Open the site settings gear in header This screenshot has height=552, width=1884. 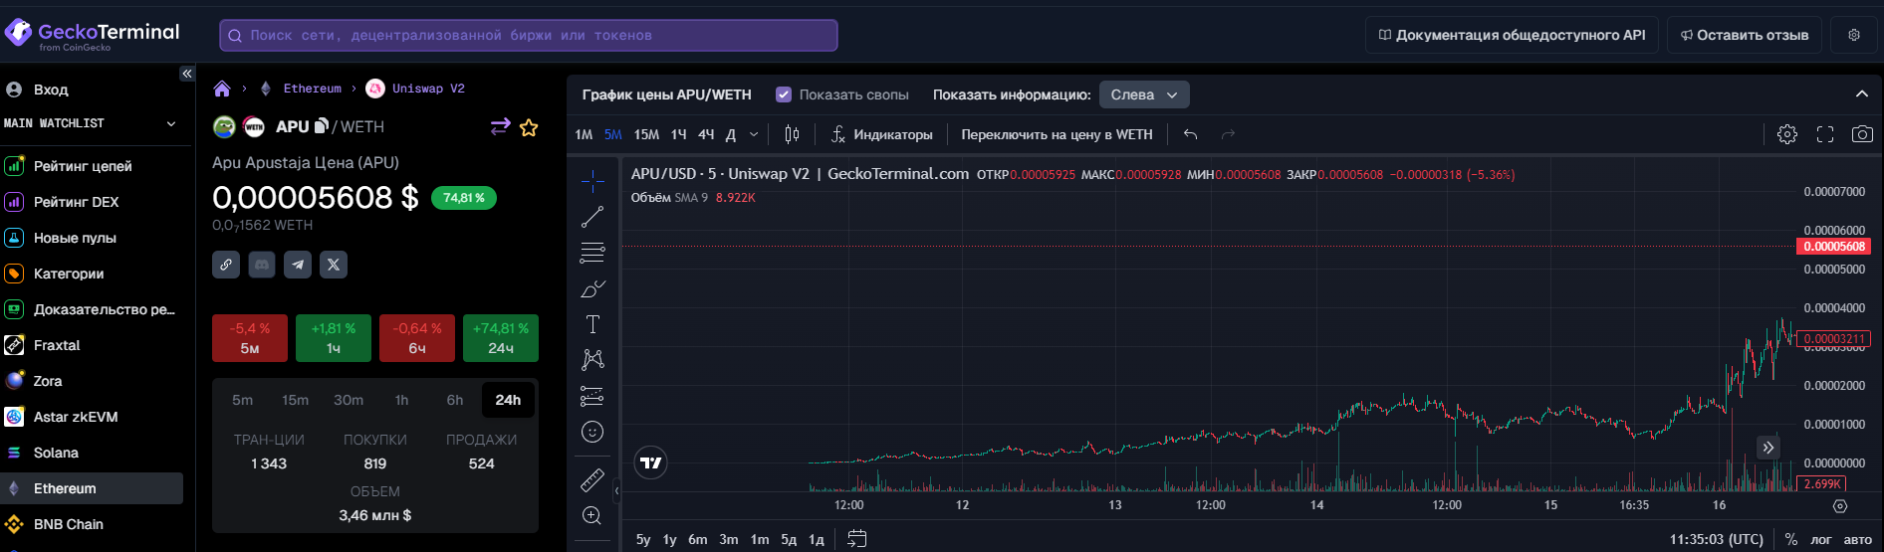coord(1854,35)
